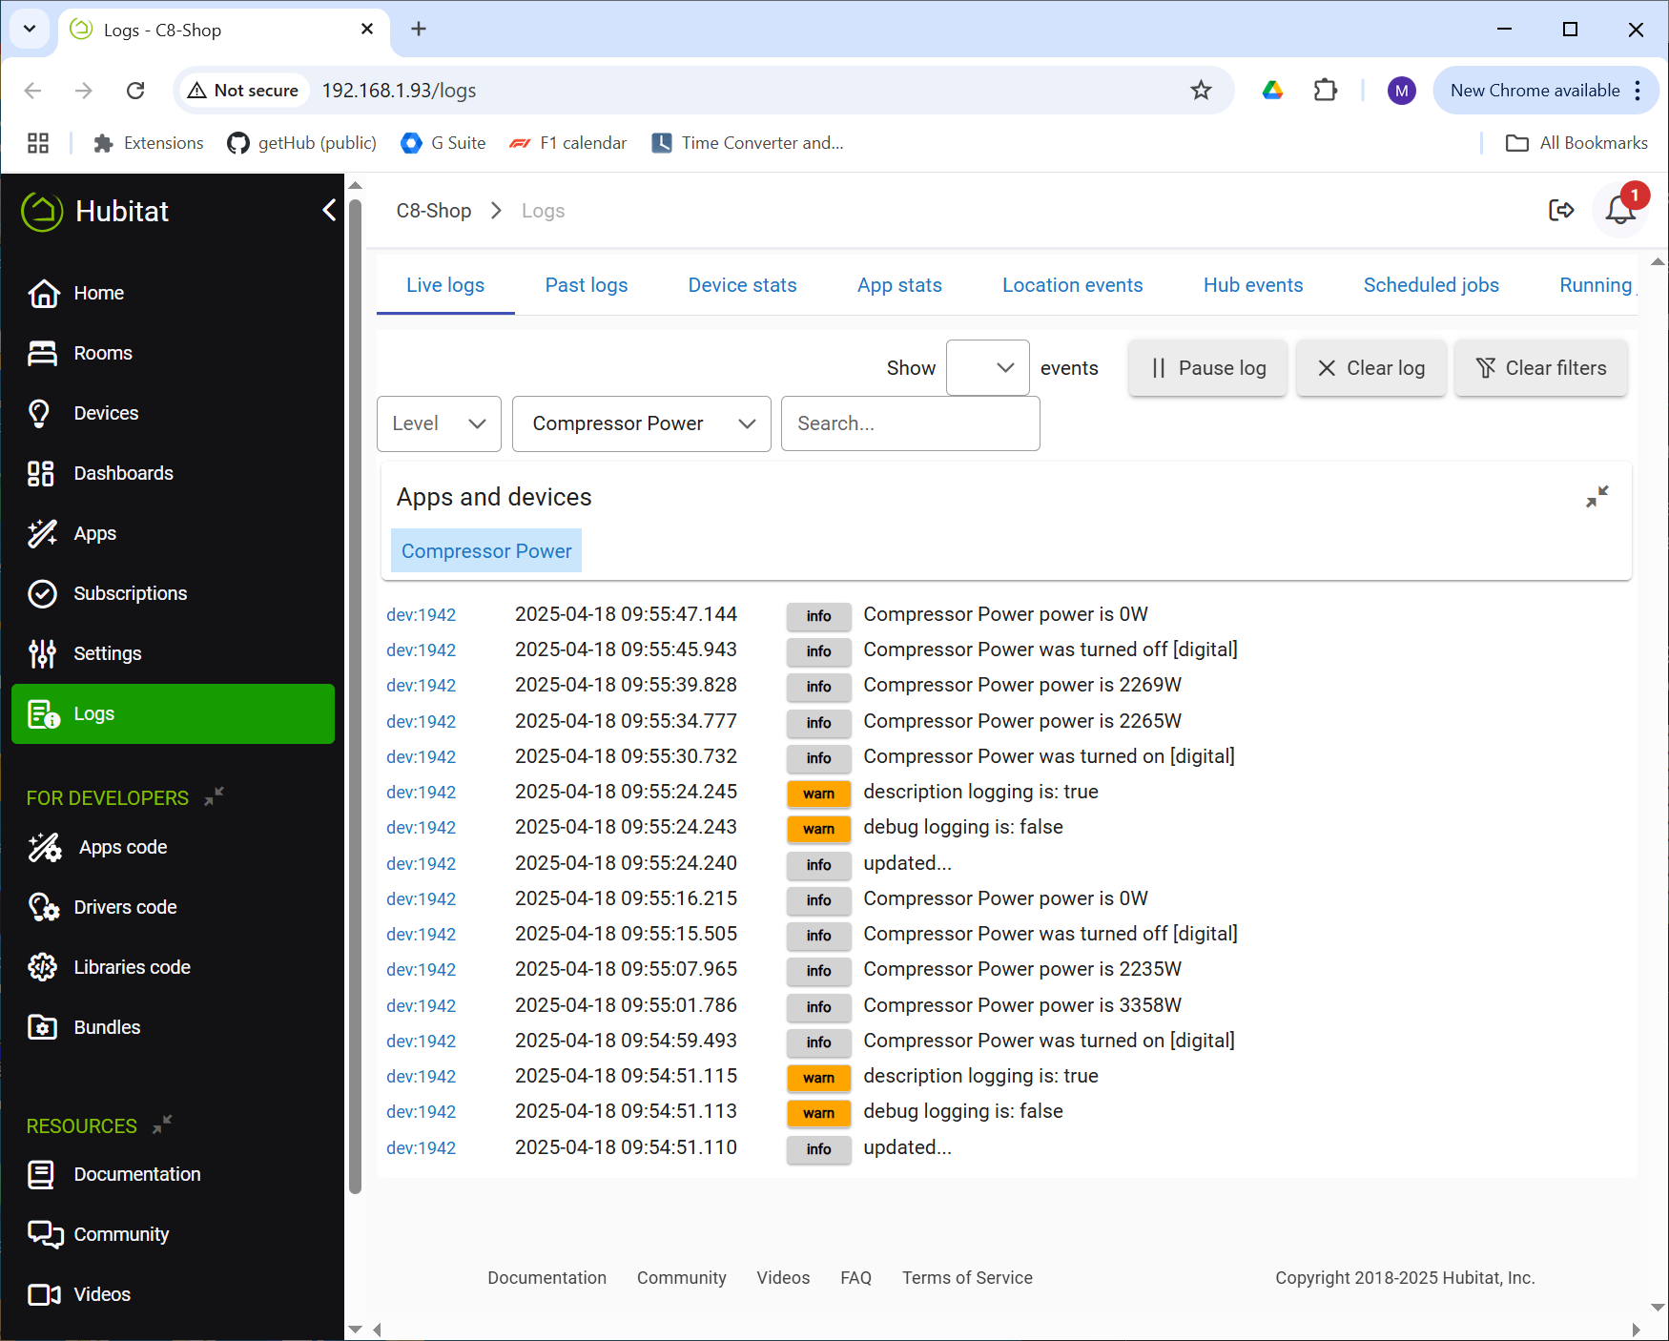Go to the Devices page
Viewport: 1669px width, 1341px height.
tap(173, 413)
